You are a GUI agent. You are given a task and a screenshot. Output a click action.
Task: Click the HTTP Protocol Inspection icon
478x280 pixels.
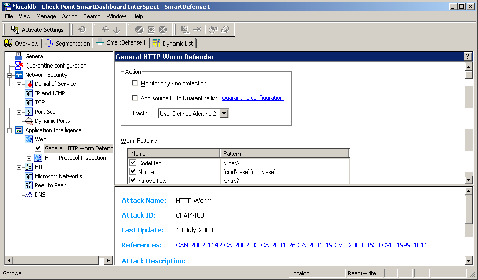[38, 158]
